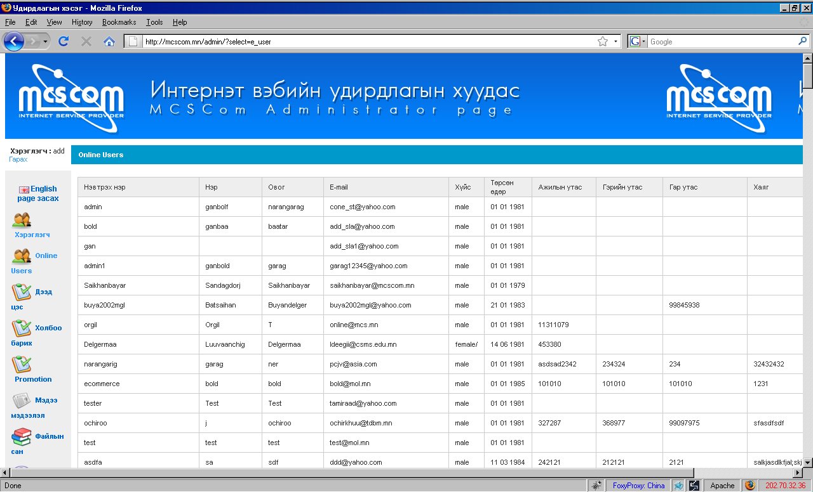
Task: Click the Firebug bug icon in status bar
Action: [x=596, y=486]
